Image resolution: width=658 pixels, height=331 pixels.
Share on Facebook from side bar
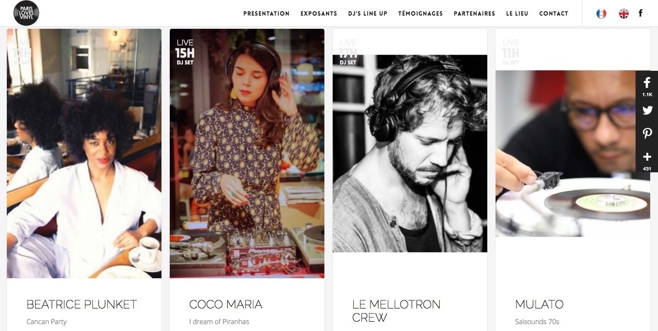[647, 86]
